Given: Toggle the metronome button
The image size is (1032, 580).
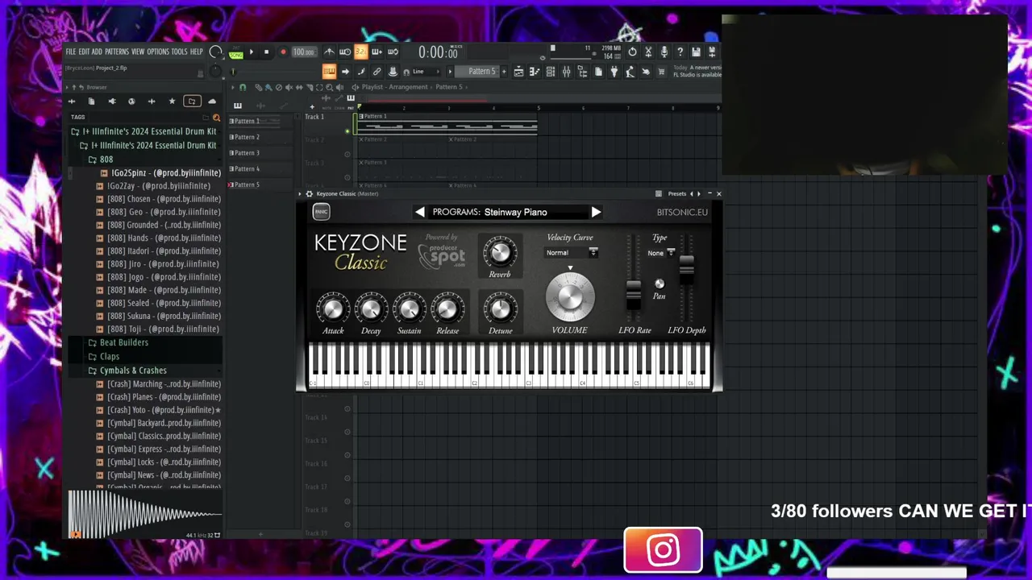Looking at the screenshot, I should 328,52.
